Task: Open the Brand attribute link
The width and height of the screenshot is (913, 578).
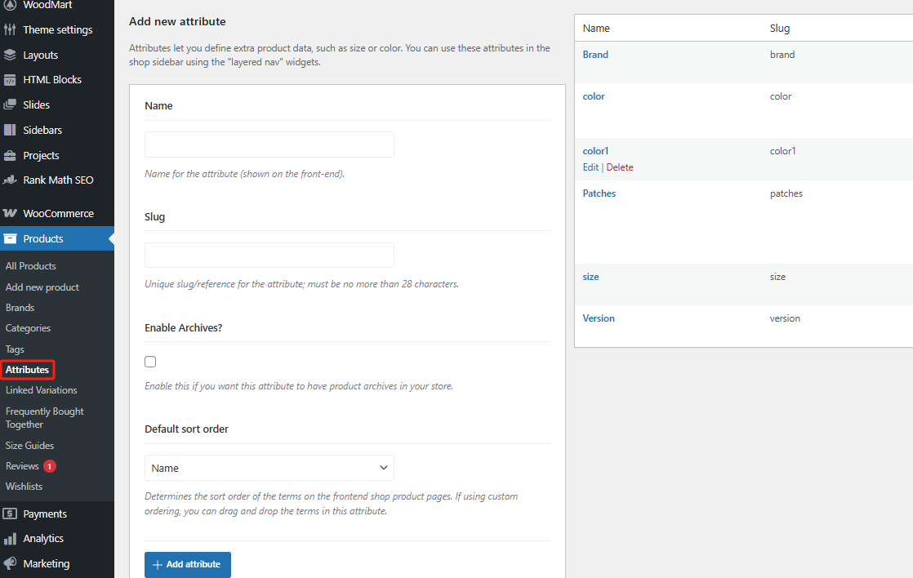Action: [x=595, y=55]
